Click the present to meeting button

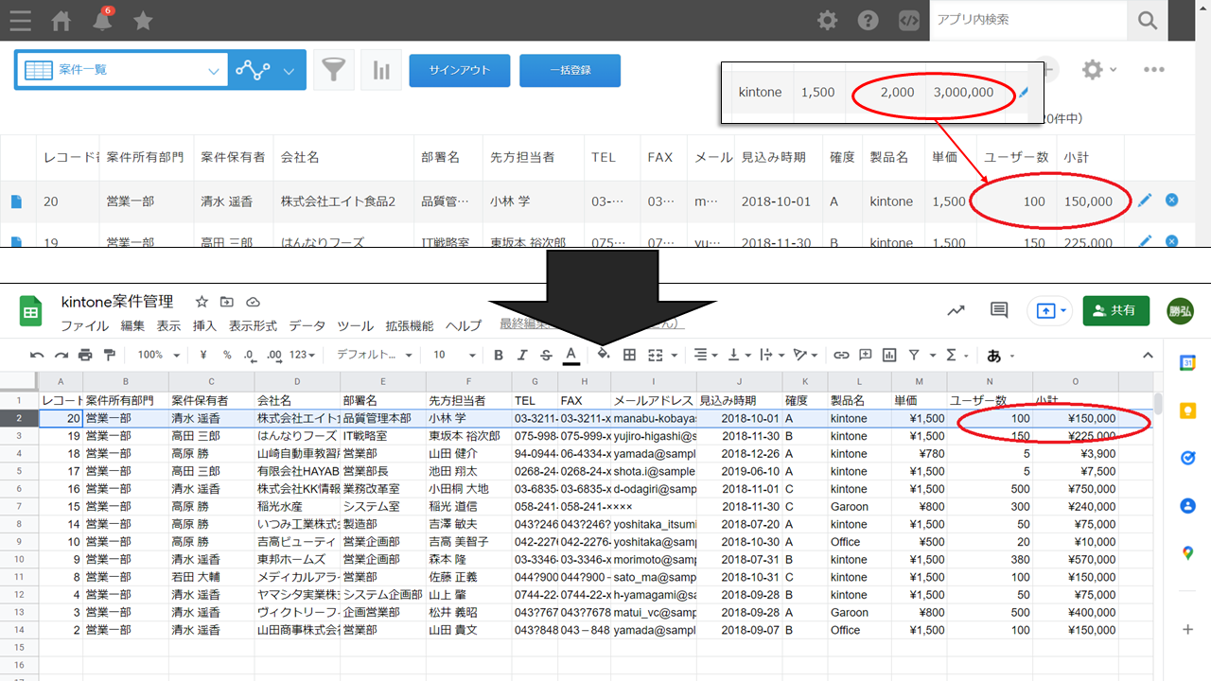(x=1050, y=310)
